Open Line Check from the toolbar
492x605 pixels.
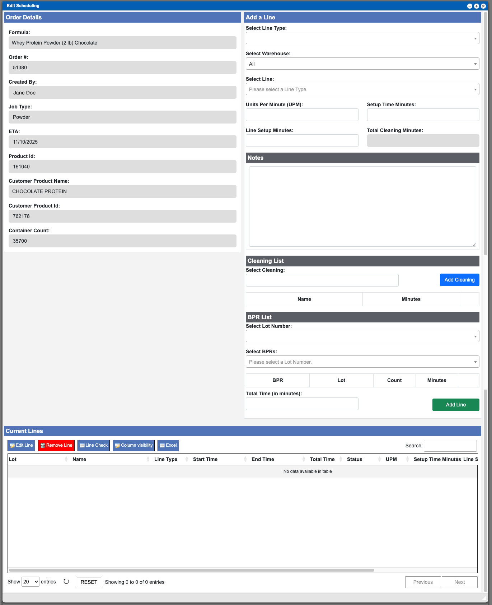tap(93, 445)
